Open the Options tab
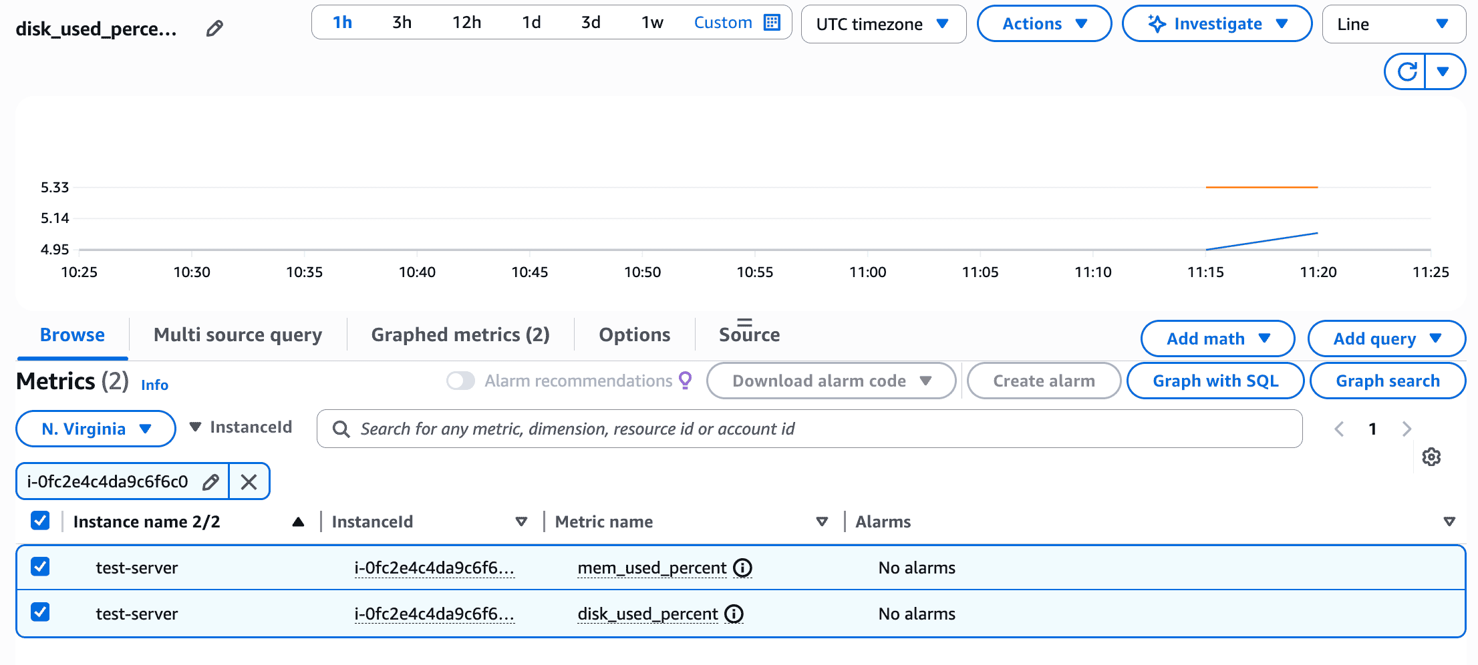 click(x=634, y=335)
